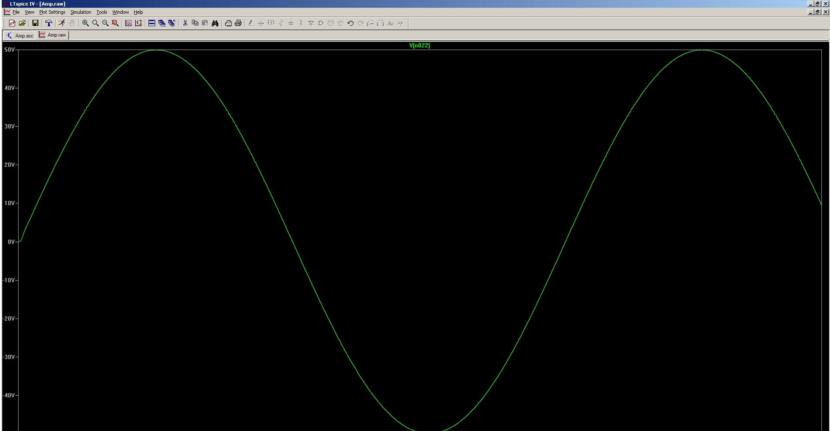Click the Open file folder icon
The width and height of the screenshot is (830, 431).
point(22,23)
